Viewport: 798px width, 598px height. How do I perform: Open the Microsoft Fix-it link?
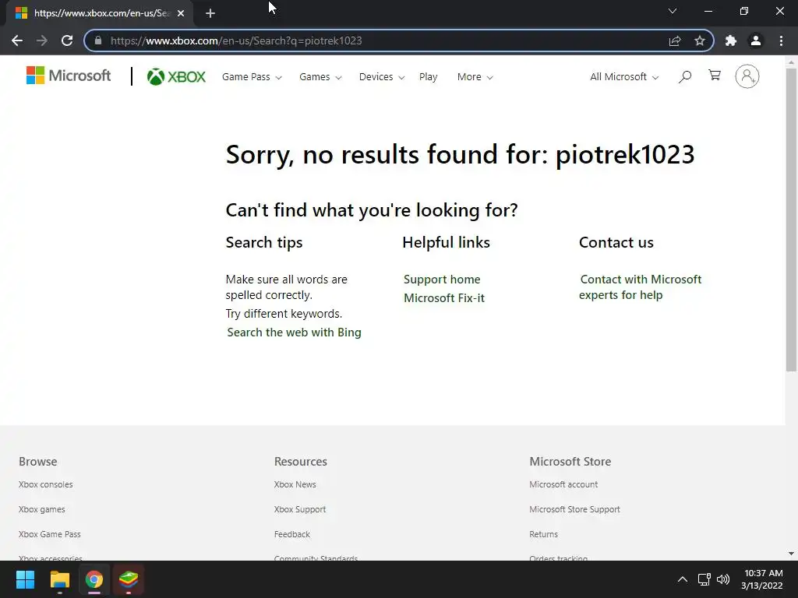443,298
